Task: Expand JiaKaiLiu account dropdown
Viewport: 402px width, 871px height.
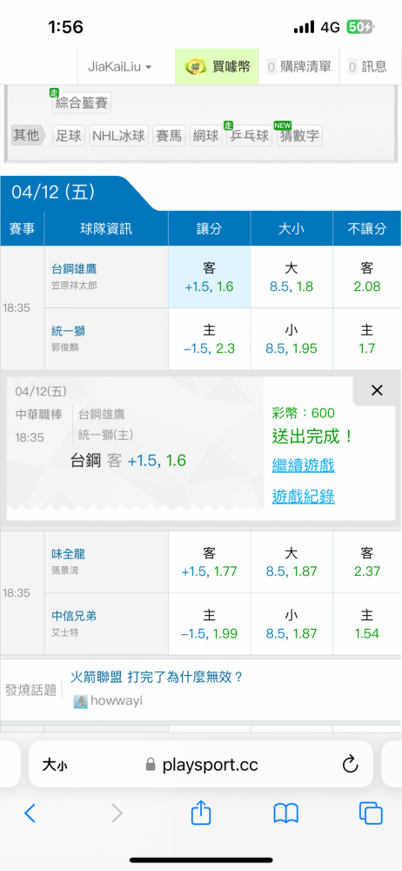Action: pos(120,67)
